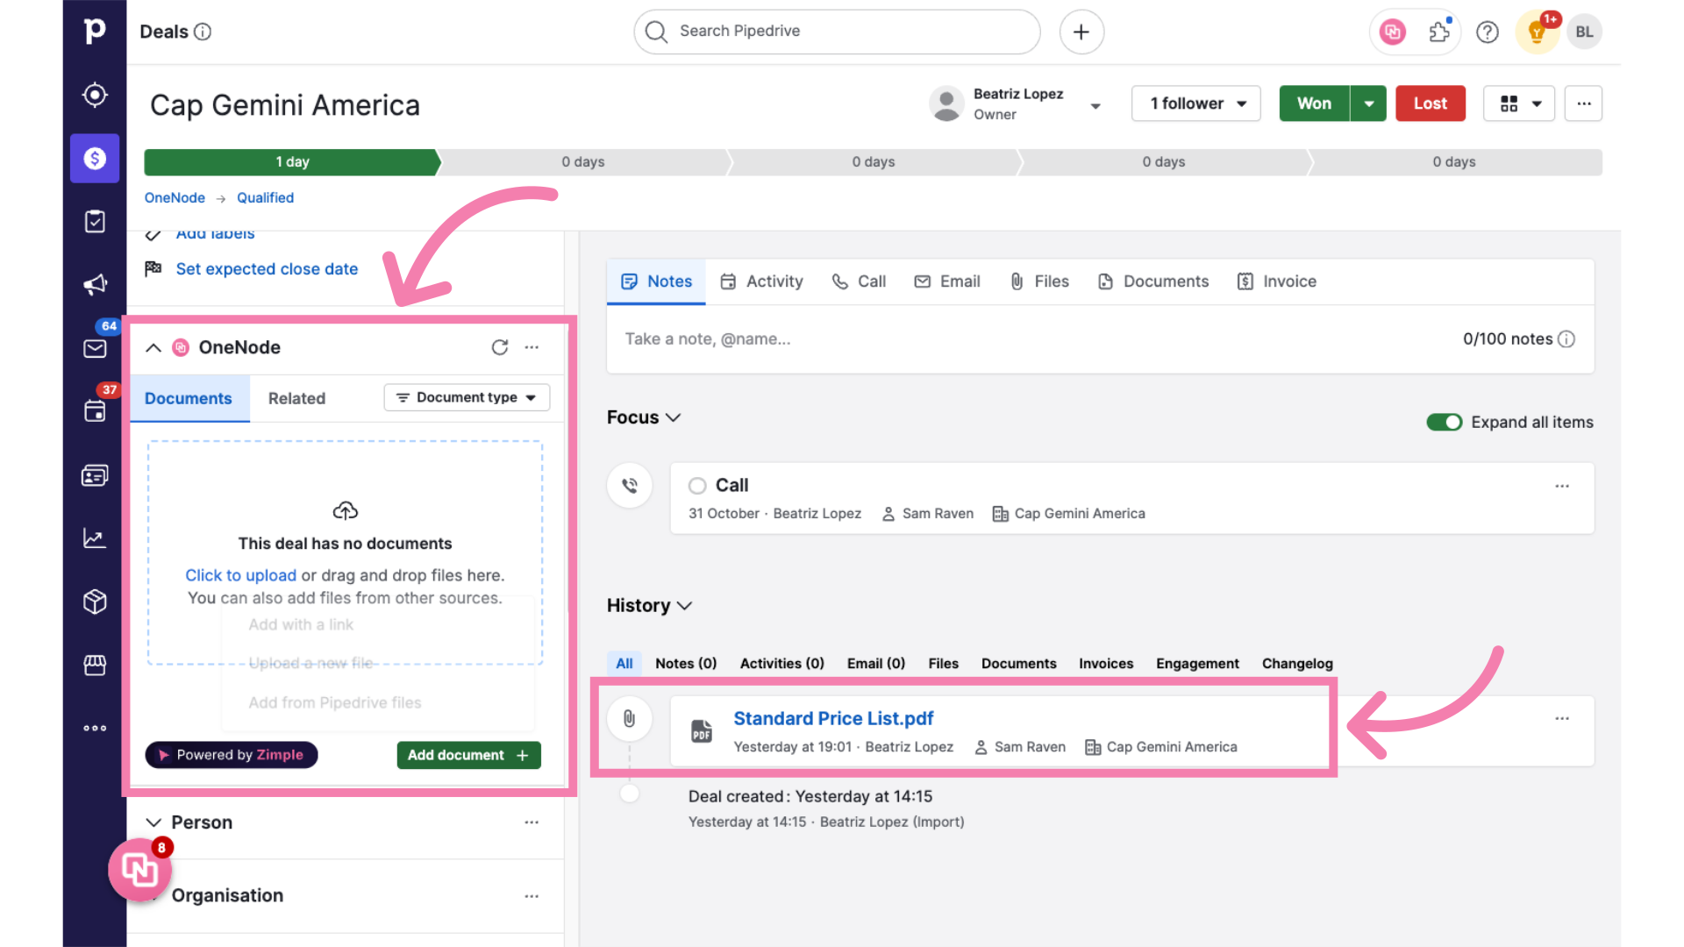The width and height of the screenshot is (1684, 947).
Task: Open Campaigns megaphone icon in sidebar
Action: point(95,284)
